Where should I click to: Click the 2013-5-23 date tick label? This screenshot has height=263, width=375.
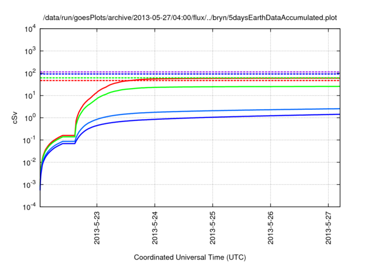(97, 228)
